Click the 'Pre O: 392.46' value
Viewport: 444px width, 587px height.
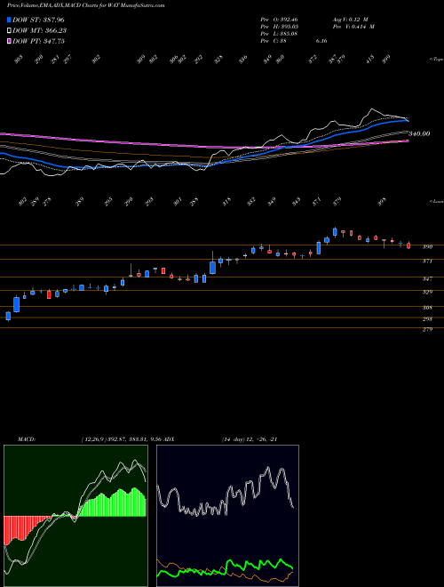279,19
